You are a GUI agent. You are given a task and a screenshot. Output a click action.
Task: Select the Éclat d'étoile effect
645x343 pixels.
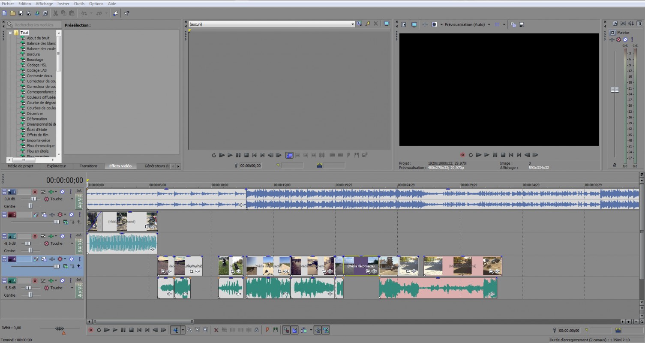pos(37,129)
